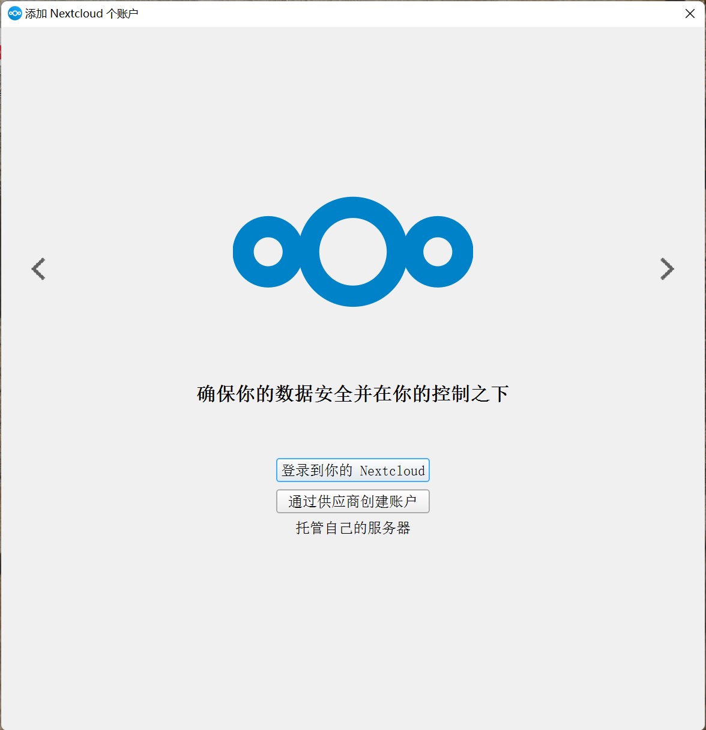This screenshot has height=730, width=706.
Task: Click the 通过供应商创建账户 button
Action: 353,501
